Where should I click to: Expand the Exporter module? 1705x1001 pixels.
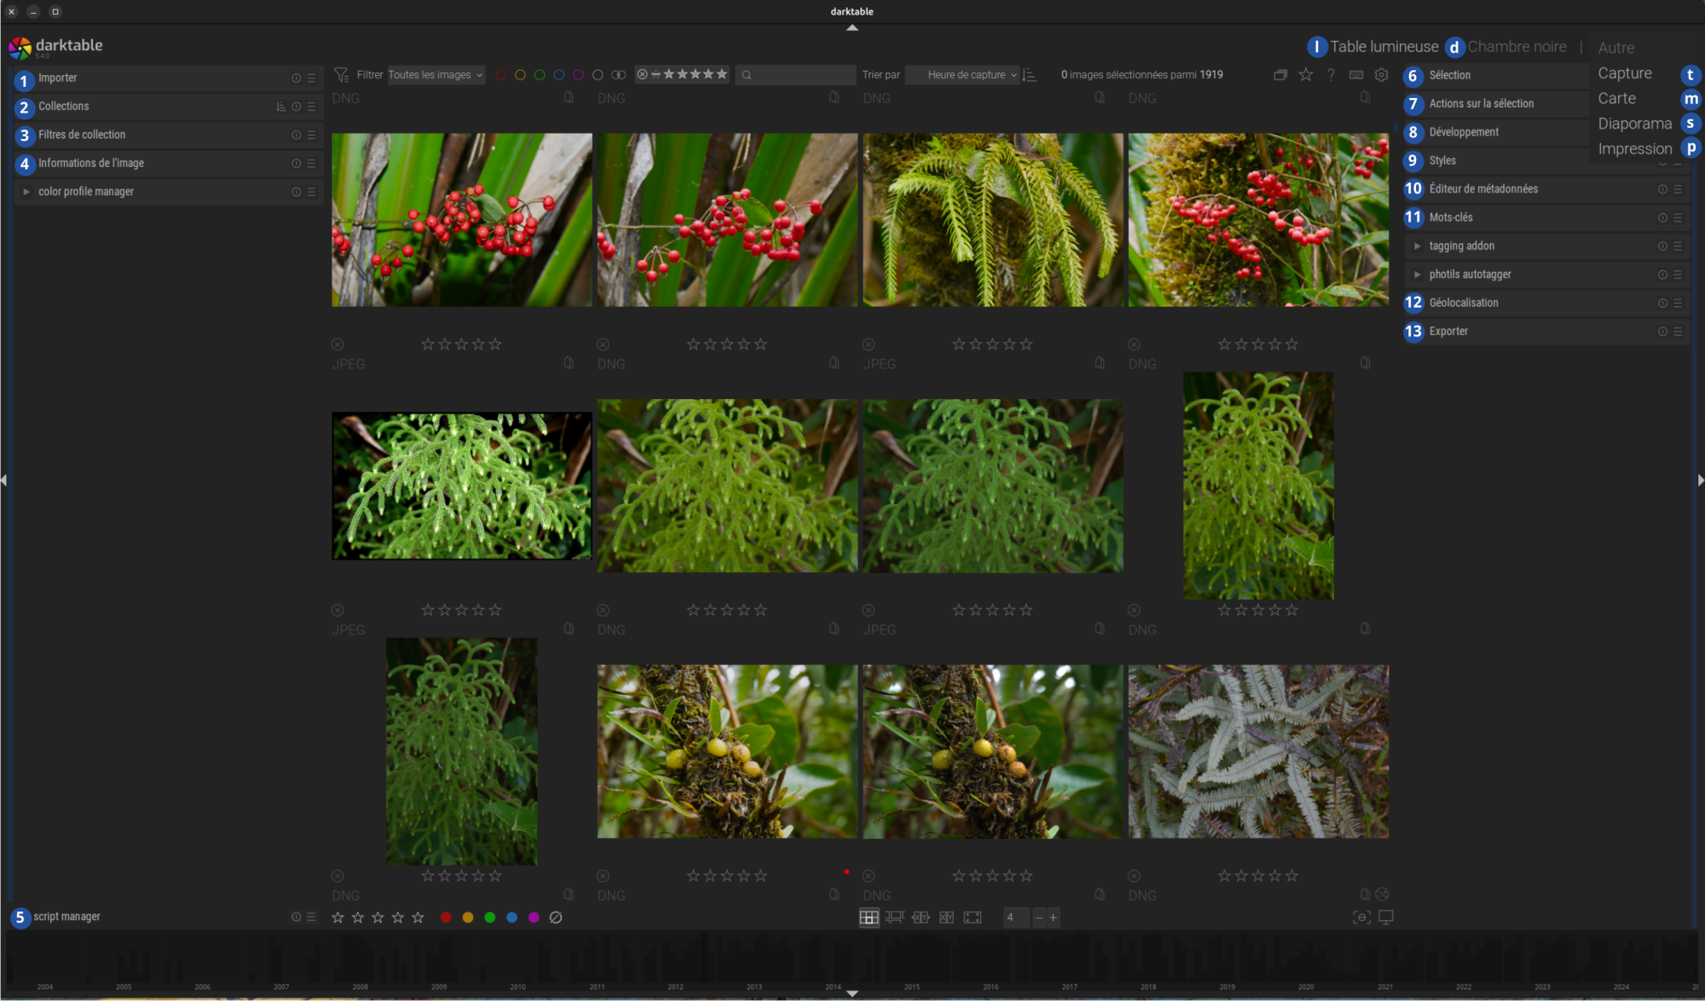pyautogui.click(x=1448, y=332)
